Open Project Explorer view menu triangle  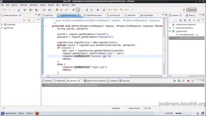point(39,20)
